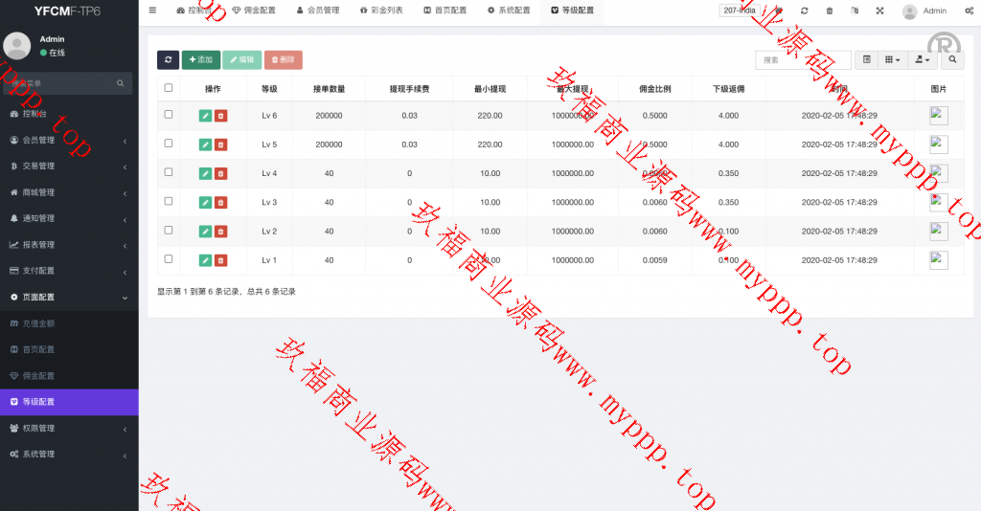Edit the Lv 6 row with pencil icon
981x511 pixels.
(205, 116)
